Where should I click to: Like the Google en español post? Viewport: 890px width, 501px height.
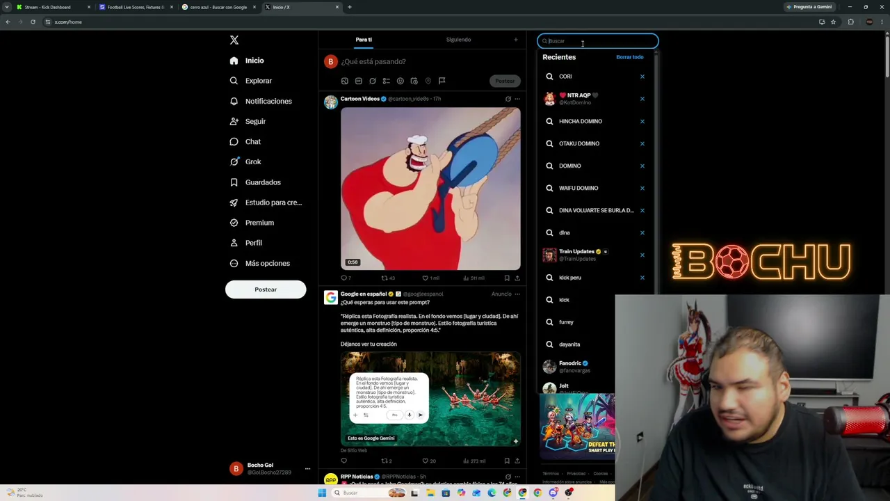click(x=429, y=461)
